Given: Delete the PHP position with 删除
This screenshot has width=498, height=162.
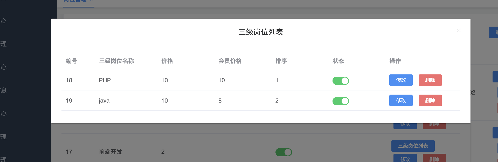Looking at the screenshot, I should point(430,80).
